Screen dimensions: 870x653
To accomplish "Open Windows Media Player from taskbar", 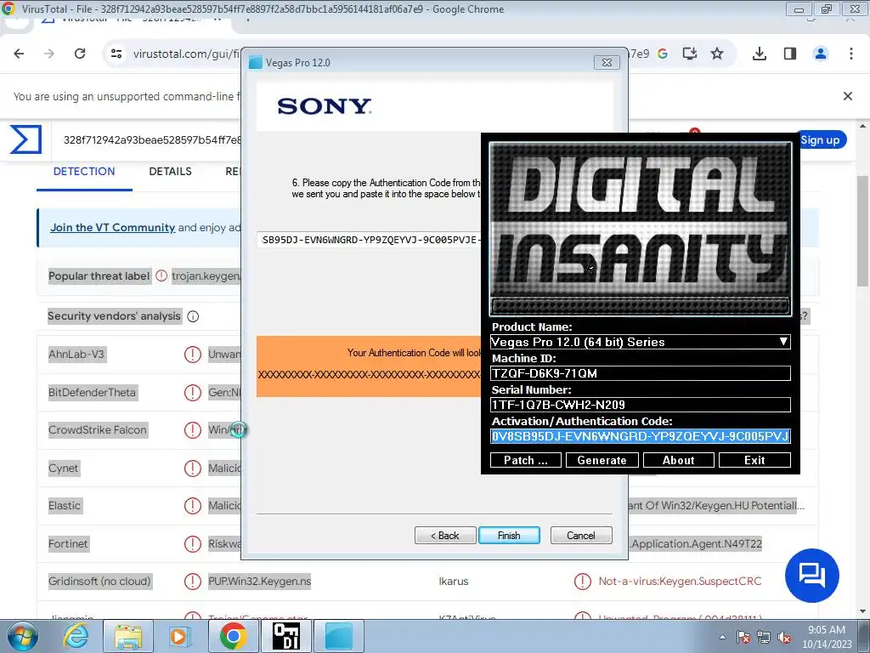I will [x=178, y=636].
